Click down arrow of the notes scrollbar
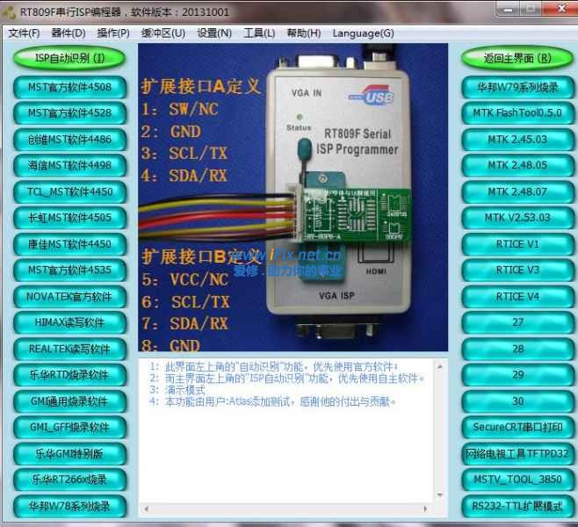 tap(440, 495)
